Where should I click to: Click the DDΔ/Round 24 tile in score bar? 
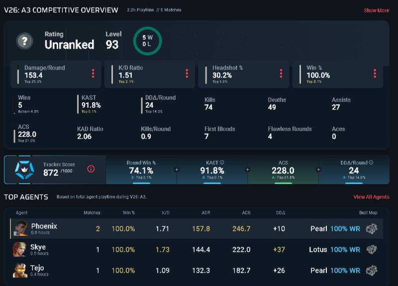tap(354, 170)
